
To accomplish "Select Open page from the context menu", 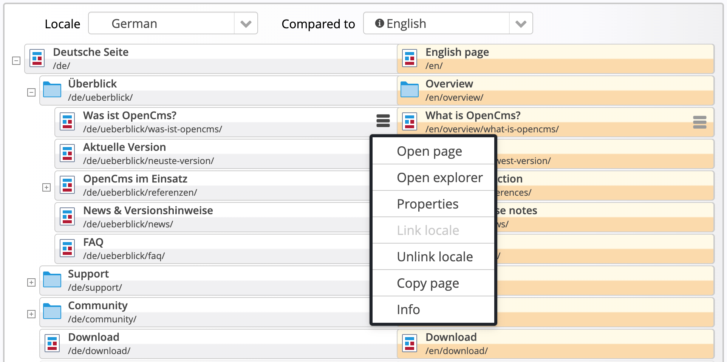I will pos(429,151).
